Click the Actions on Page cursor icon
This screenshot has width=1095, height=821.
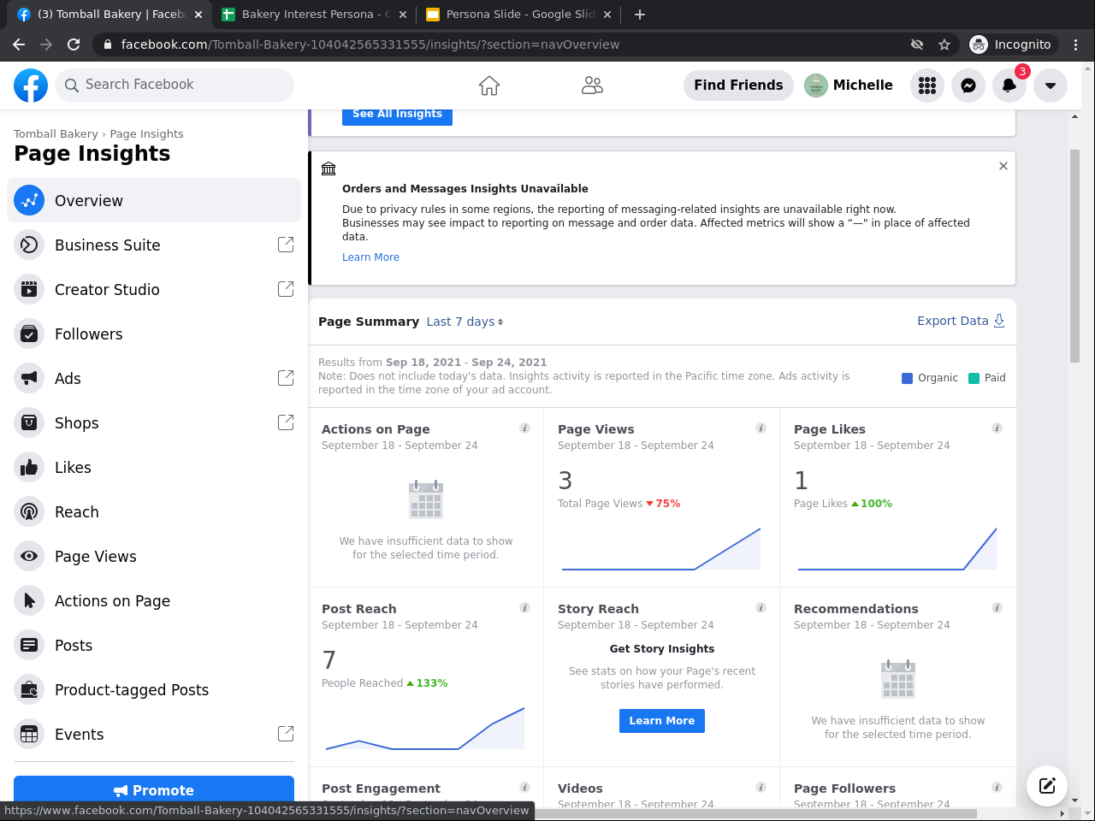29,600
